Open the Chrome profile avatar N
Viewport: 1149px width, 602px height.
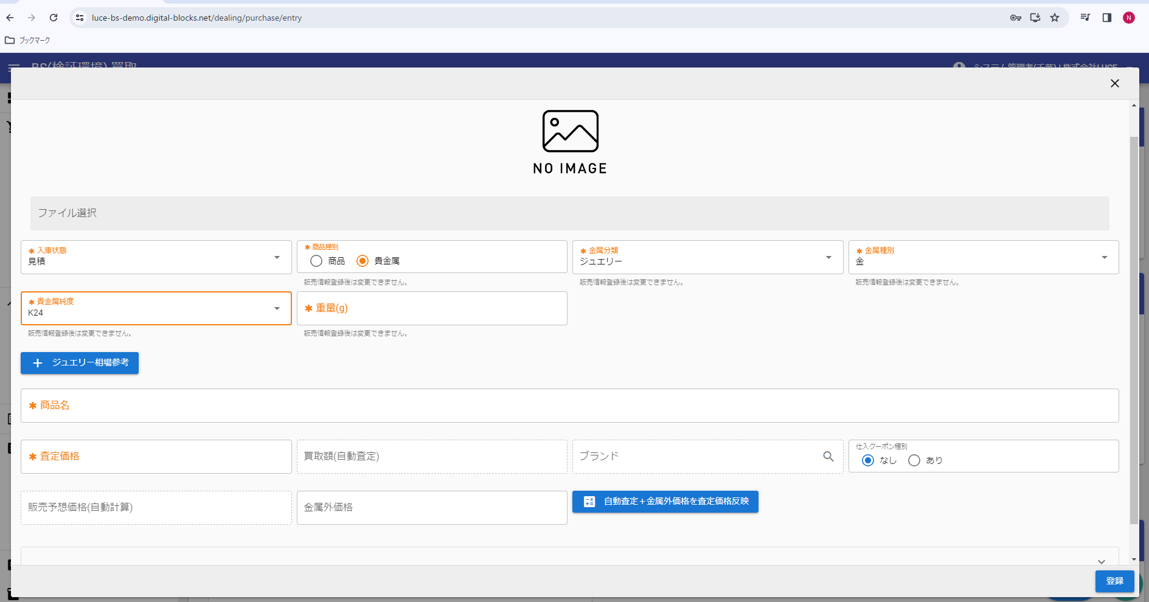click(1129, 18)
